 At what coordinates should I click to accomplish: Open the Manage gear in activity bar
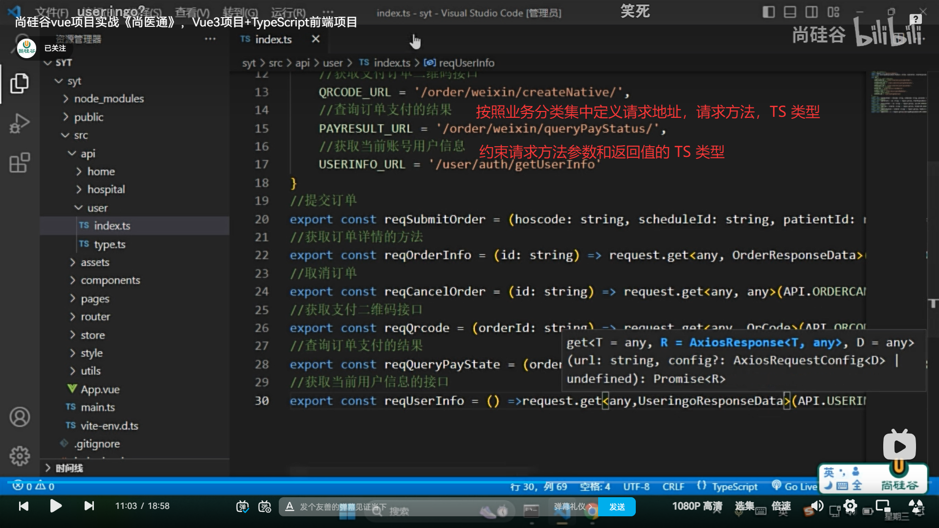20,456
